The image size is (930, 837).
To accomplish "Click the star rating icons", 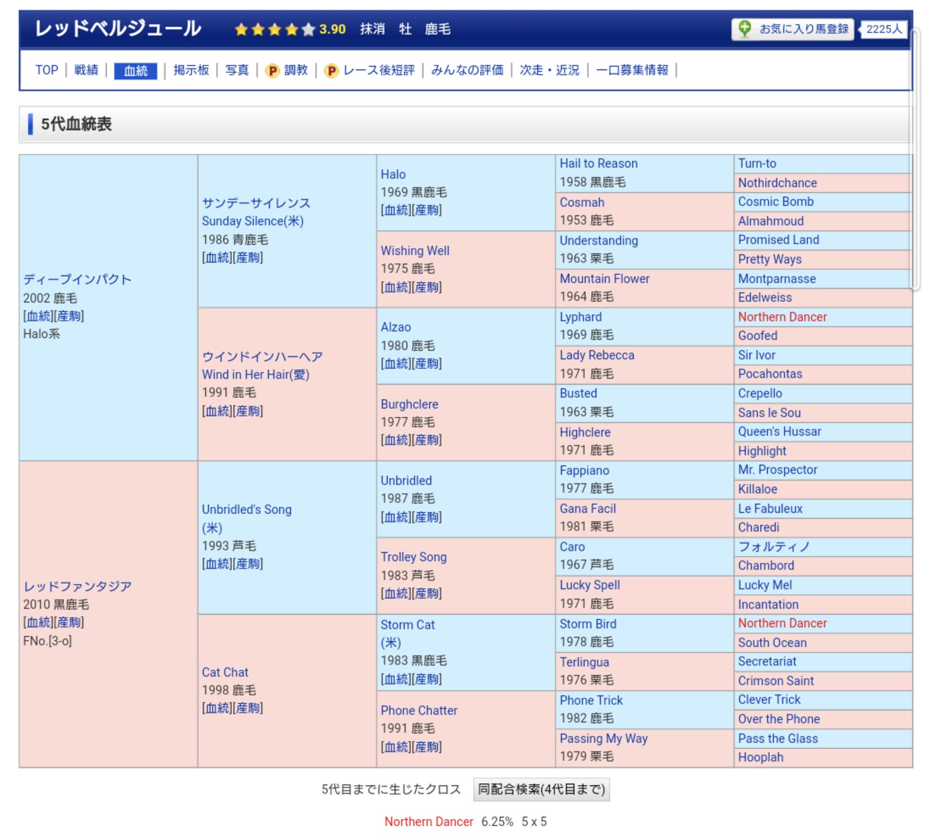I will point(274,29).
